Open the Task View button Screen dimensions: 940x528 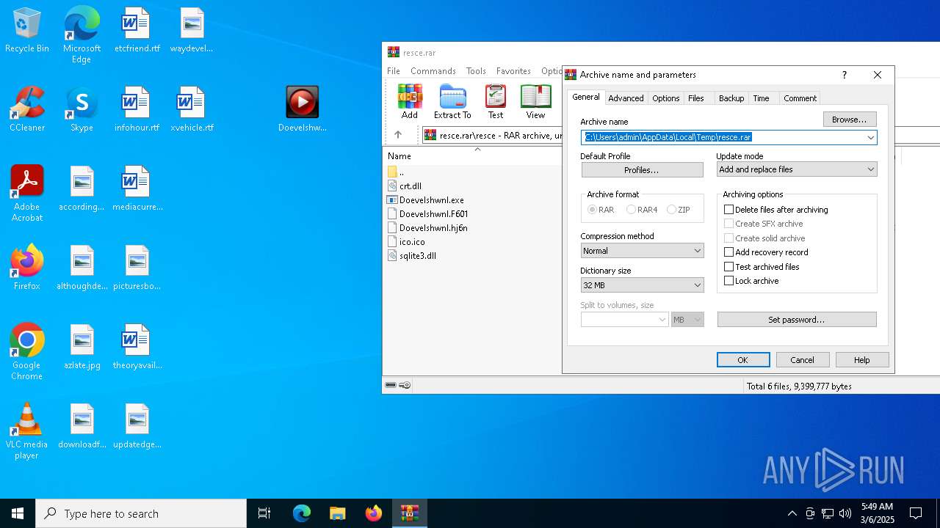[264, 513]
